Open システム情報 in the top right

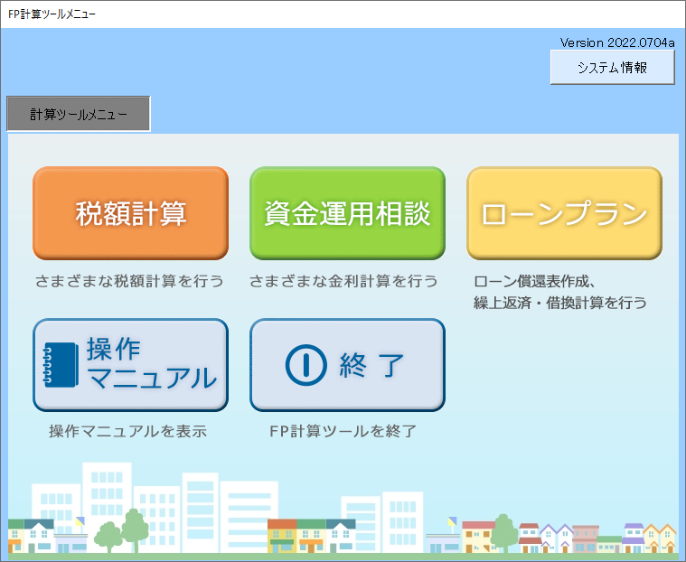[x=612, y=68]
